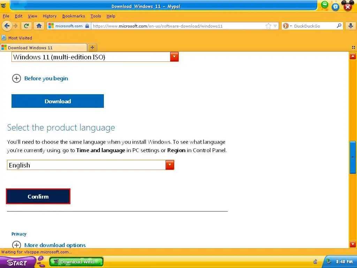
Task: Open the Home page icon
Action: (39, 26)
